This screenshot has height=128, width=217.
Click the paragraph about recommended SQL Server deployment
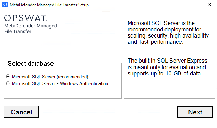[x=168, y=32]
